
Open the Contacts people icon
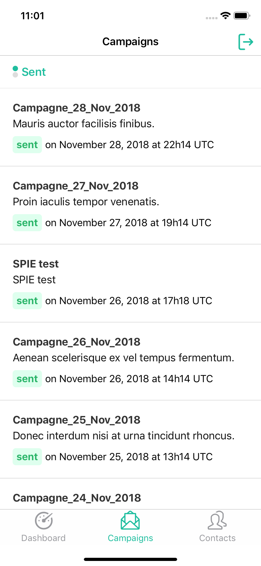[x=217, y=521]
